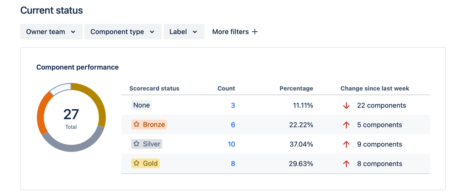This screenshot has height=195, width=454.
Task: Click the up arrow in Bronze row
Action: [346, 125]
